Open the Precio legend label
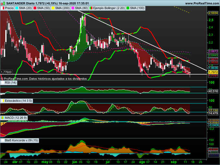Viewport: 220px width, 165px height. pyautogui.click(x=9, y=8)
